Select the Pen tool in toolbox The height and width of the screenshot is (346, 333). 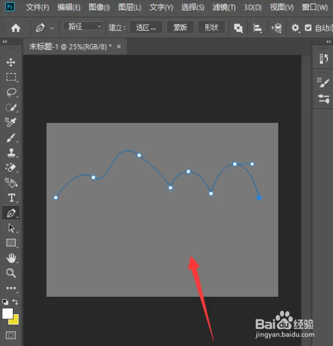tap(11, 213)
